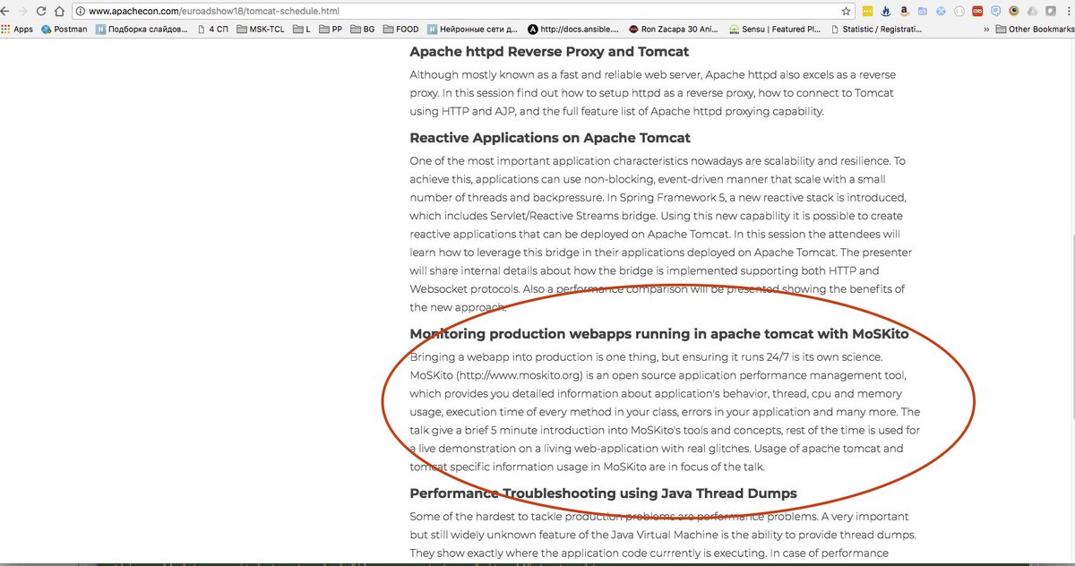Viewport: 1075px width, 566px height.
Task: Open the Other Bookmarks folder
Action: (1034, 29)
